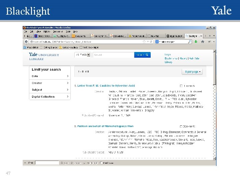Open the All Fields dropdown

pyautogui.click(x=83, y=55)
